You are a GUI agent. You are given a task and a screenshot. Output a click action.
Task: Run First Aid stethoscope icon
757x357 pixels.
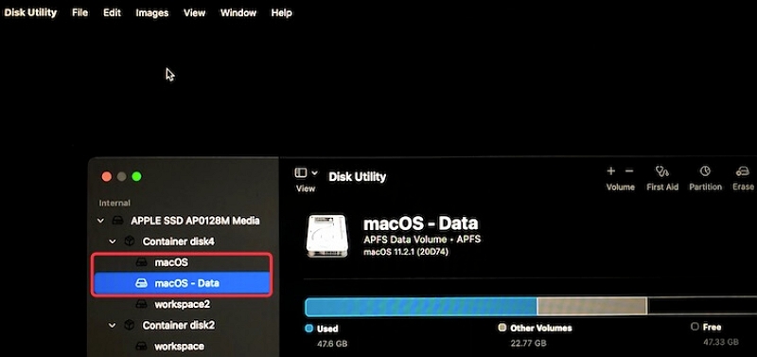[661, 171]
